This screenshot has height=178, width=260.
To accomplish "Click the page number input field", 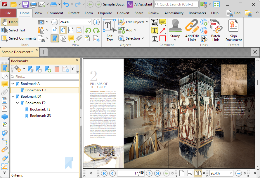I will click(x=131, y=173).
